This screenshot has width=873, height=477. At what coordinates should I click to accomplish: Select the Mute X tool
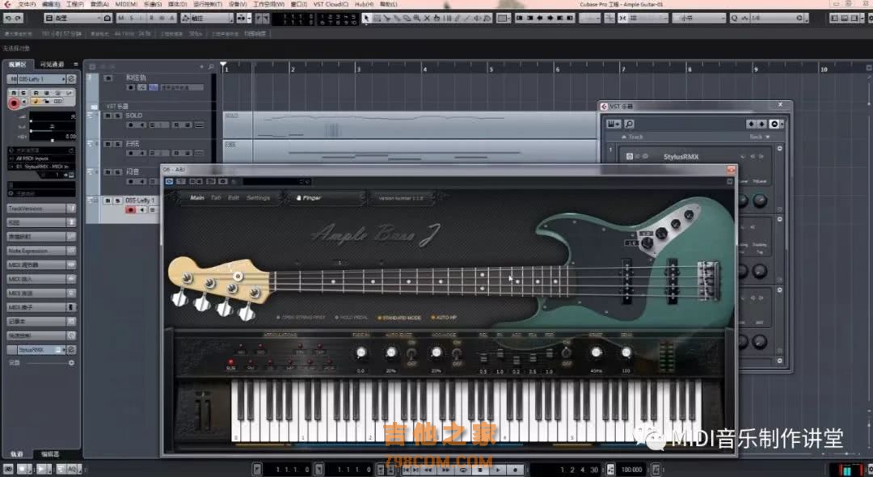427,19
